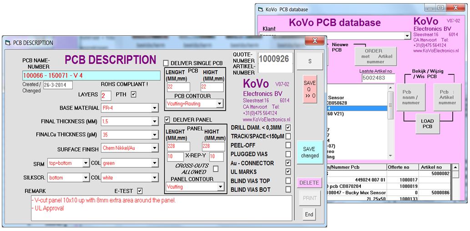
Task: Uncheck the DELIVER PANEL checkbox
Action: coord(167,119)
